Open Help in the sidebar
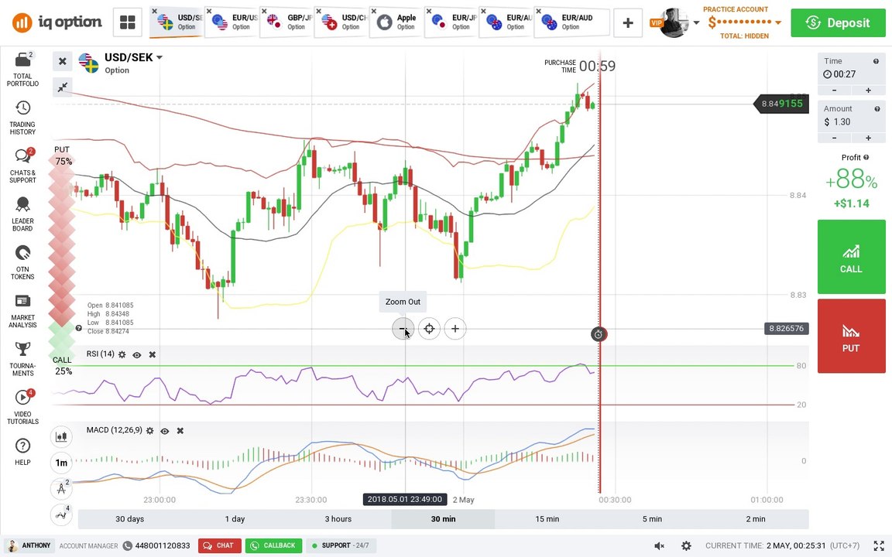 pos(22,452)
